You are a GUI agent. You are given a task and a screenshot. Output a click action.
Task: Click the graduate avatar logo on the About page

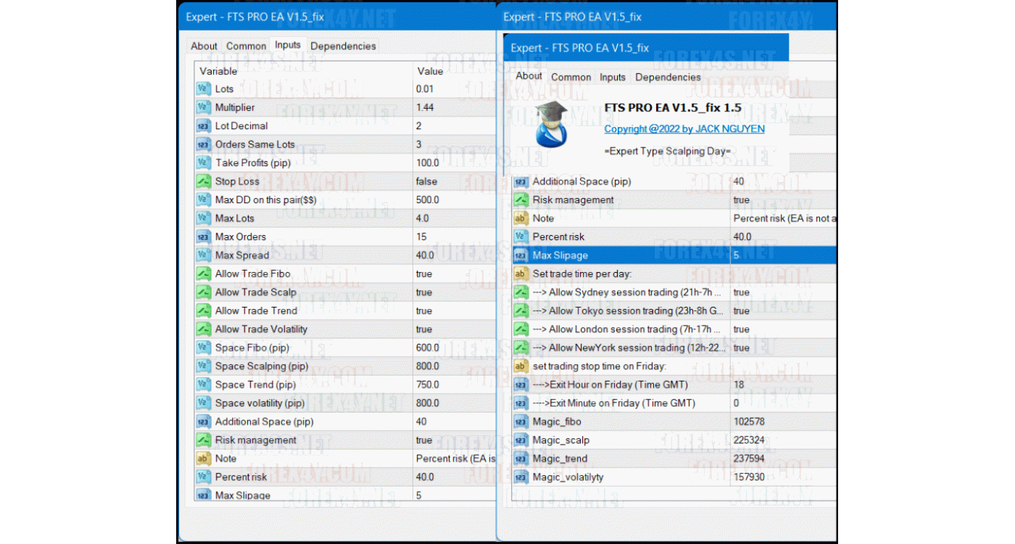[551, 127]
